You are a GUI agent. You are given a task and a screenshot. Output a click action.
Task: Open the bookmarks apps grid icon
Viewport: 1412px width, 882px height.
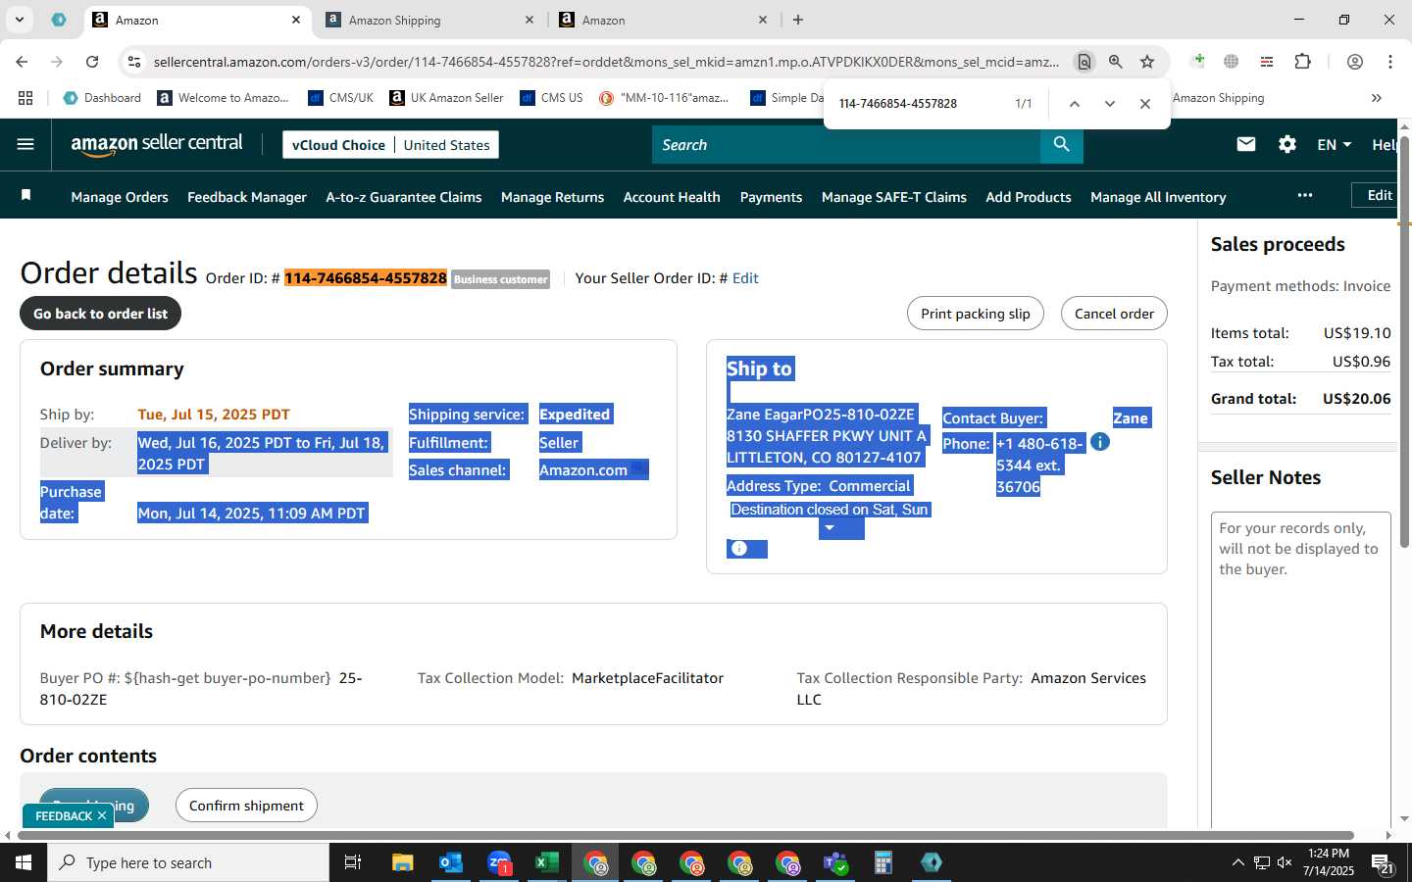click(x=25, y=98)
